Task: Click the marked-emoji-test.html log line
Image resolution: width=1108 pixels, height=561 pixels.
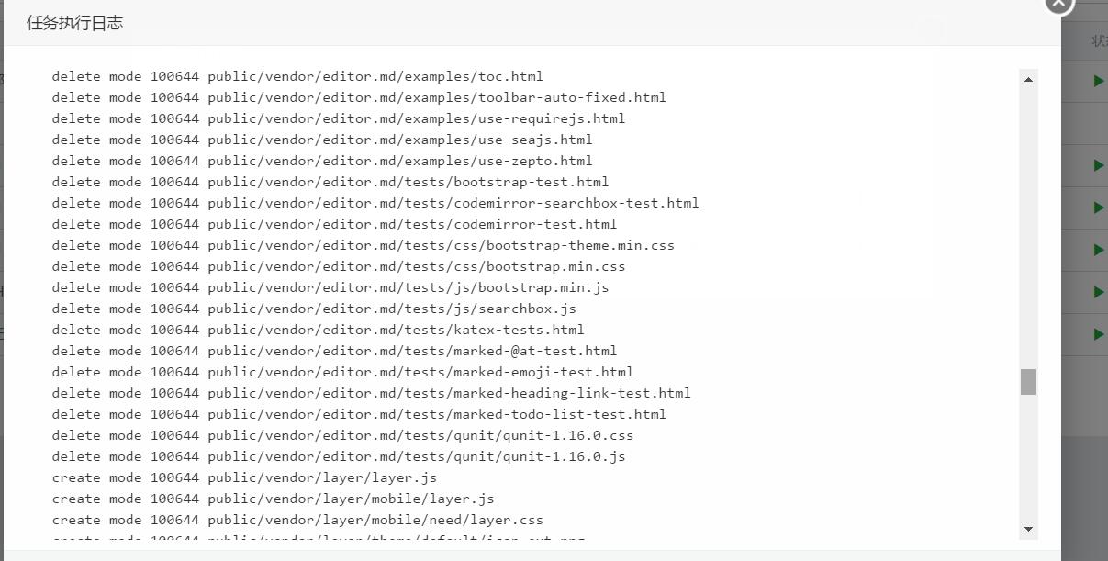Action: 342,372
